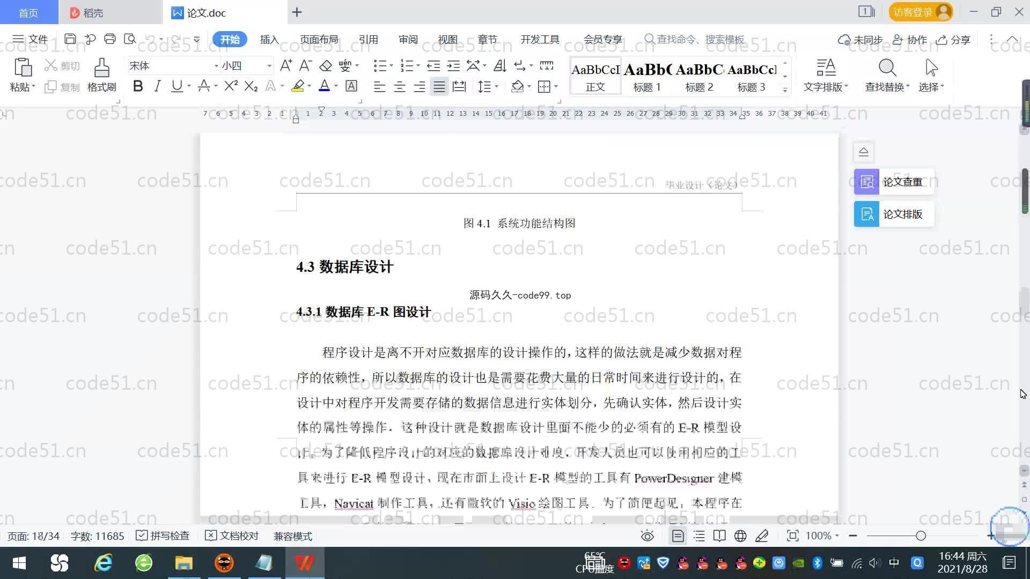The image size is (1030, 579).
Task: Toggle justified alignment
Action: (439, 86)
